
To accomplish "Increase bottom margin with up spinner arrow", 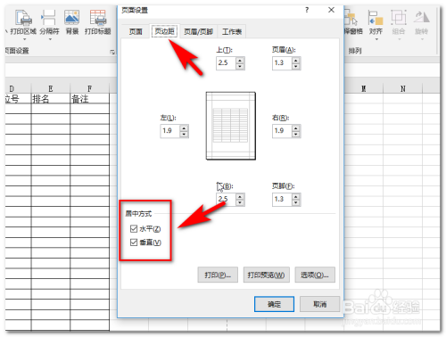I will pos(240,196).
